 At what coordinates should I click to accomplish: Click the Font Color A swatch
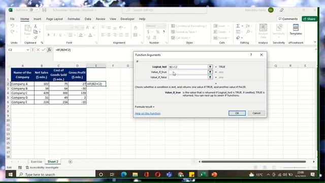pos(90,35)
